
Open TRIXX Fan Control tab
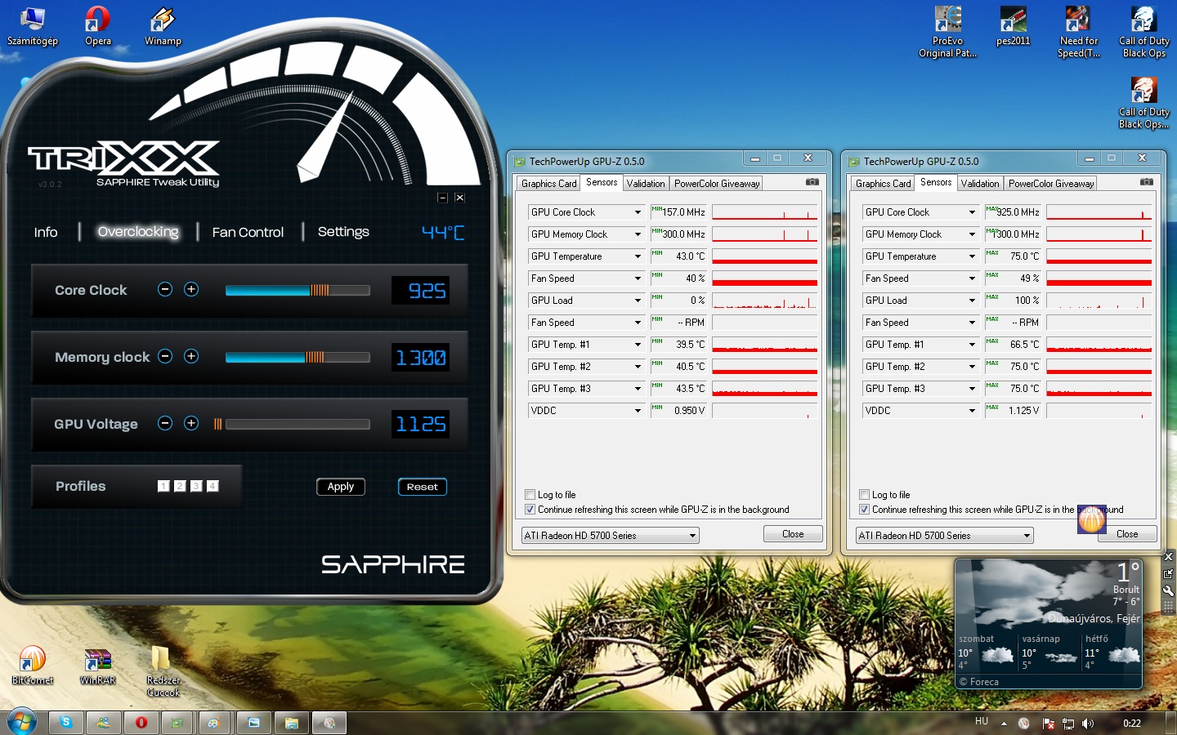coord(248,232)
